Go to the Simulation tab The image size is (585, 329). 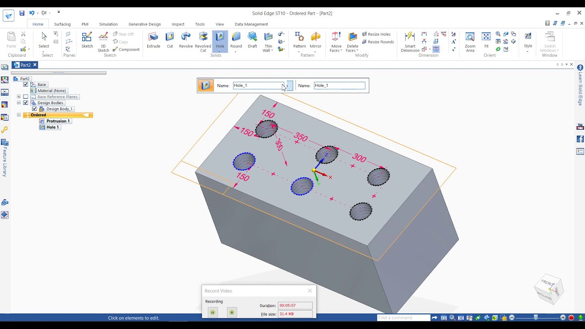[108, 24]
